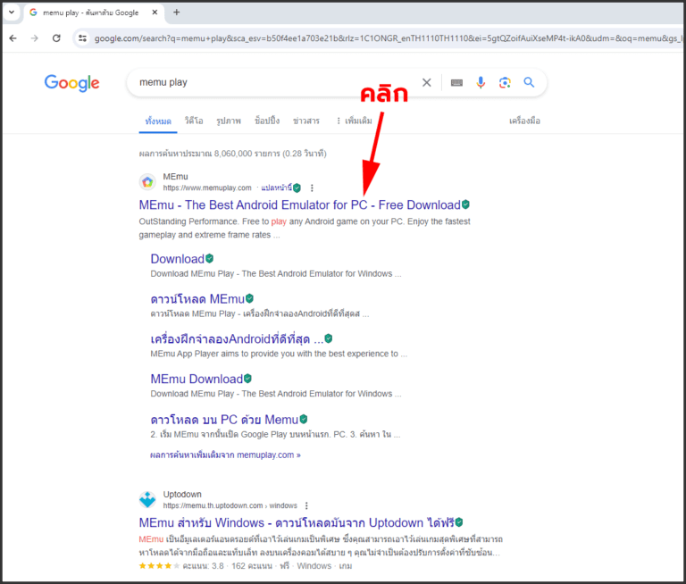Image resolution: width=686 pixels, height=584 pixels.
Task: Open three-dot options for MEmu result
Action: (312, 188)
